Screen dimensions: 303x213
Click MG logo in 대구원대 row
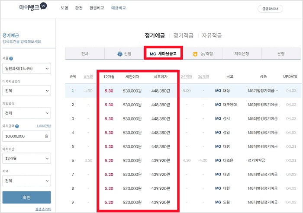[218, 105]
